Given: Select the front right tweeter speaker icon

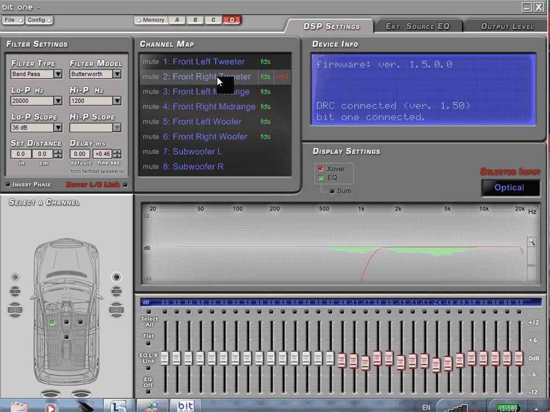Looking at the screenshot, I should click(x=117, y=277).
